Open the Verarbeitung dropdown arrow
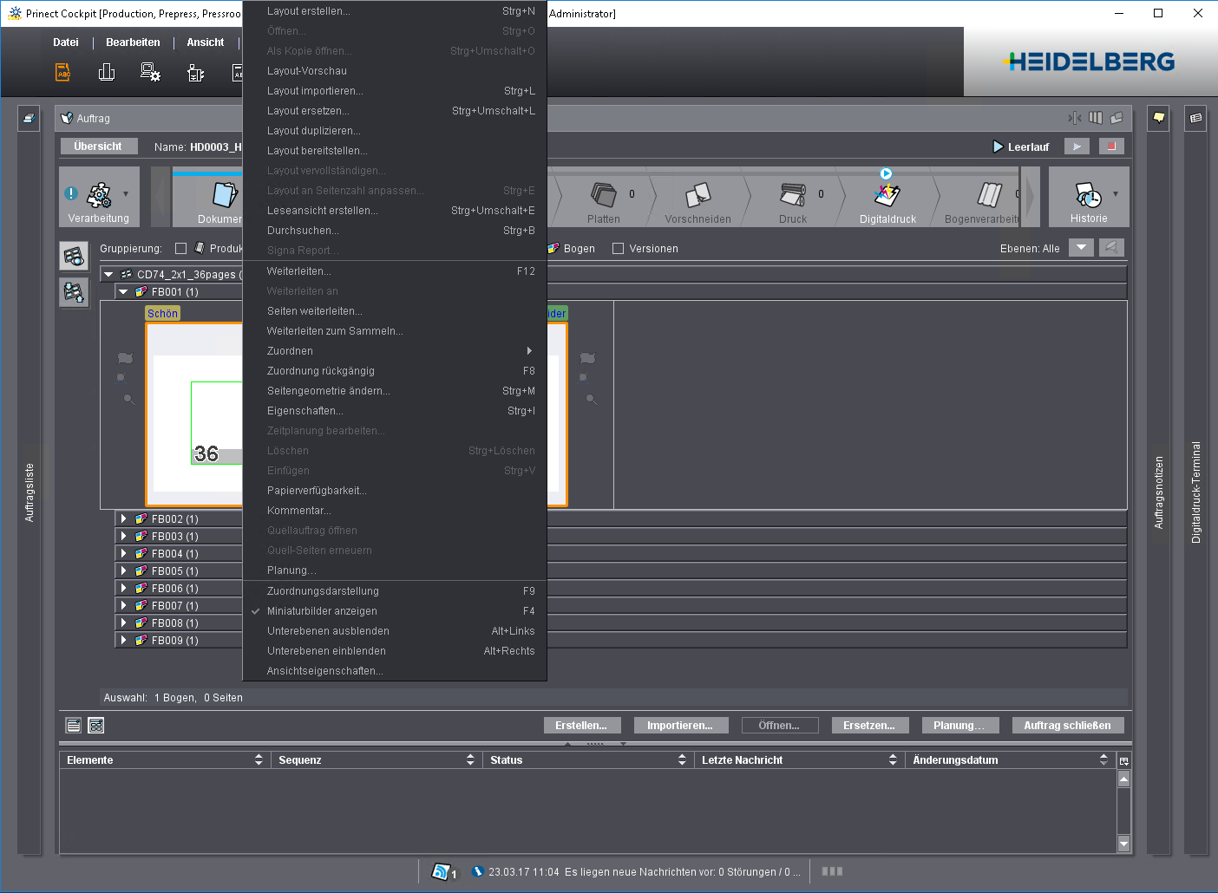Viewport: 1218px width, 893px height. coord(126,194)
